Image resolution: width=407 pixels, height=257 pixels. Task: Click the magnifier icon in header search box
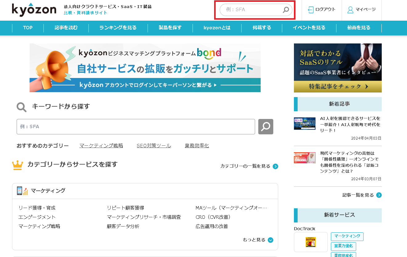point(286,10)
